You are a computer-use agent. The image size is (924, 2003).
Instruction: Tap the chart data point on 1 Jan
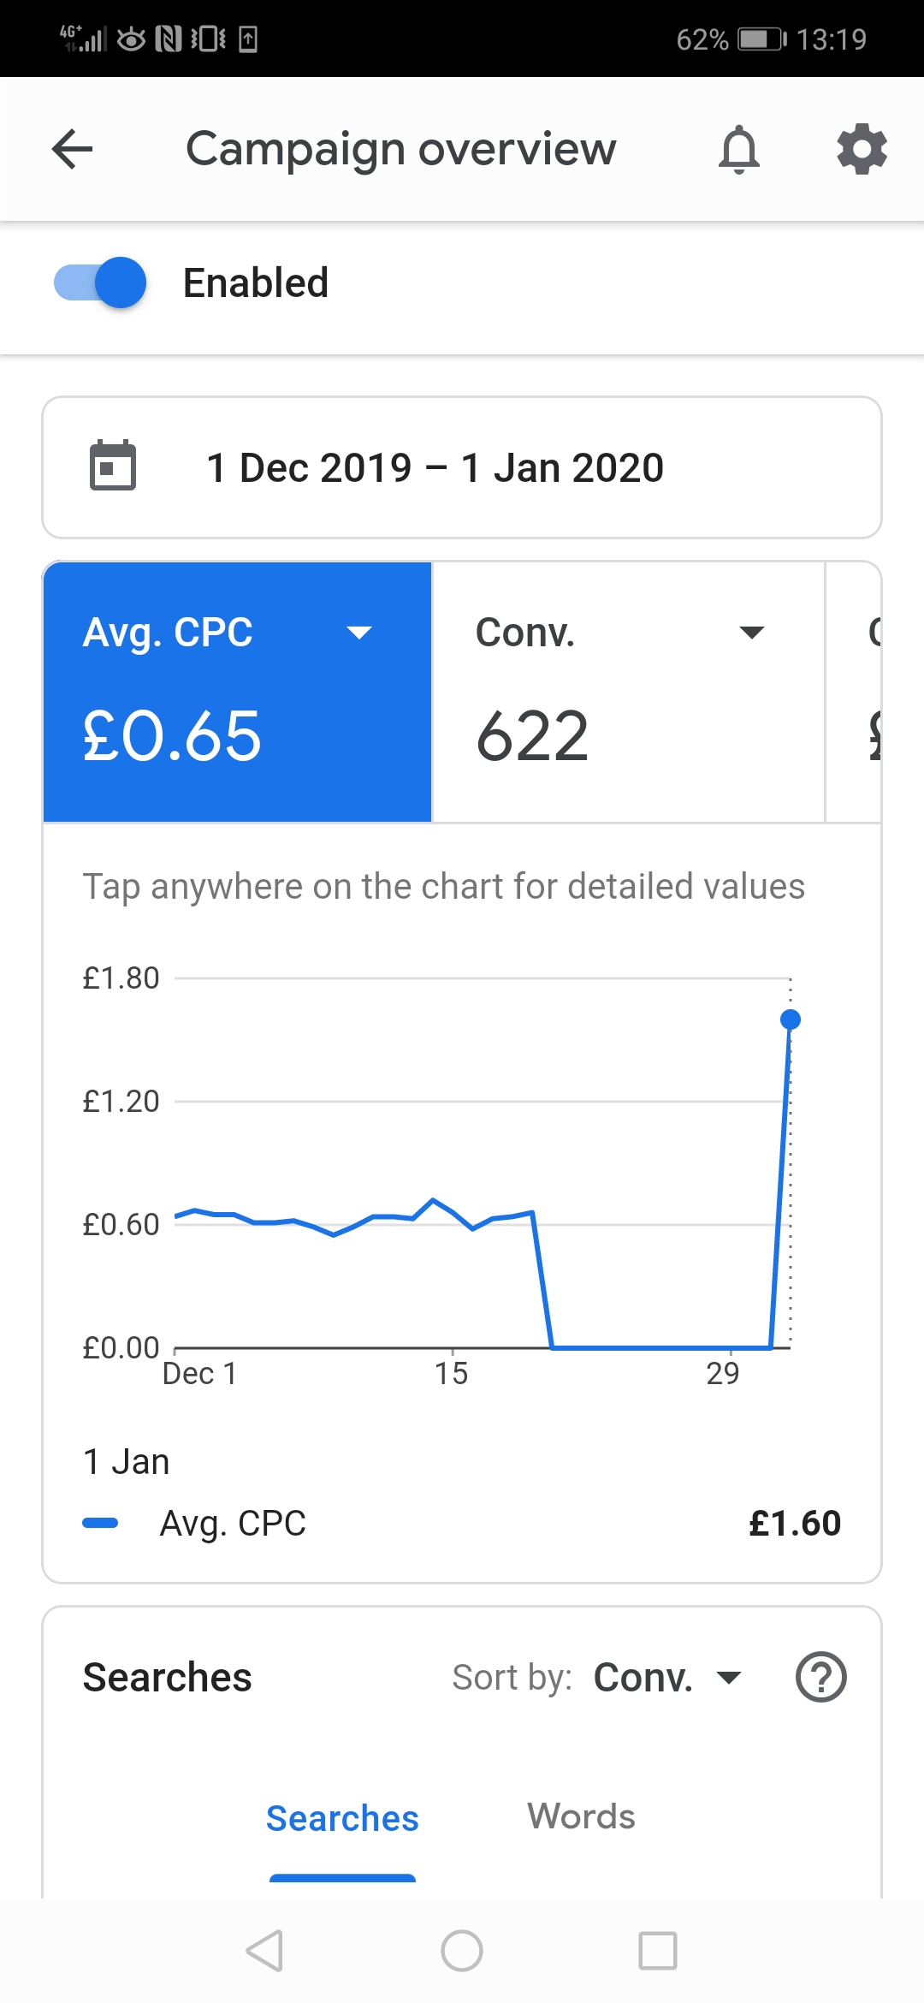(791, 1019)
